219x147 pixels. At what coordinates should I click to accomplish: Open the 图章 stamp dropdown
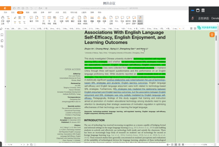(99, 19)
